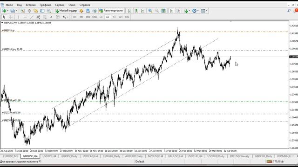The image size is (298, 167).
Task: Click the globe icon before Авто-торговля
Action: click(x=95, y=11)
